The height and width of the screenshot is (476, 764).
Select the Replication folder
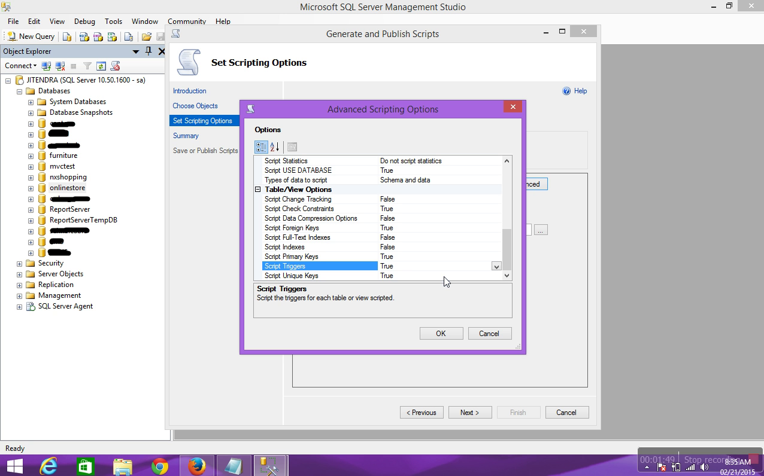56,285
